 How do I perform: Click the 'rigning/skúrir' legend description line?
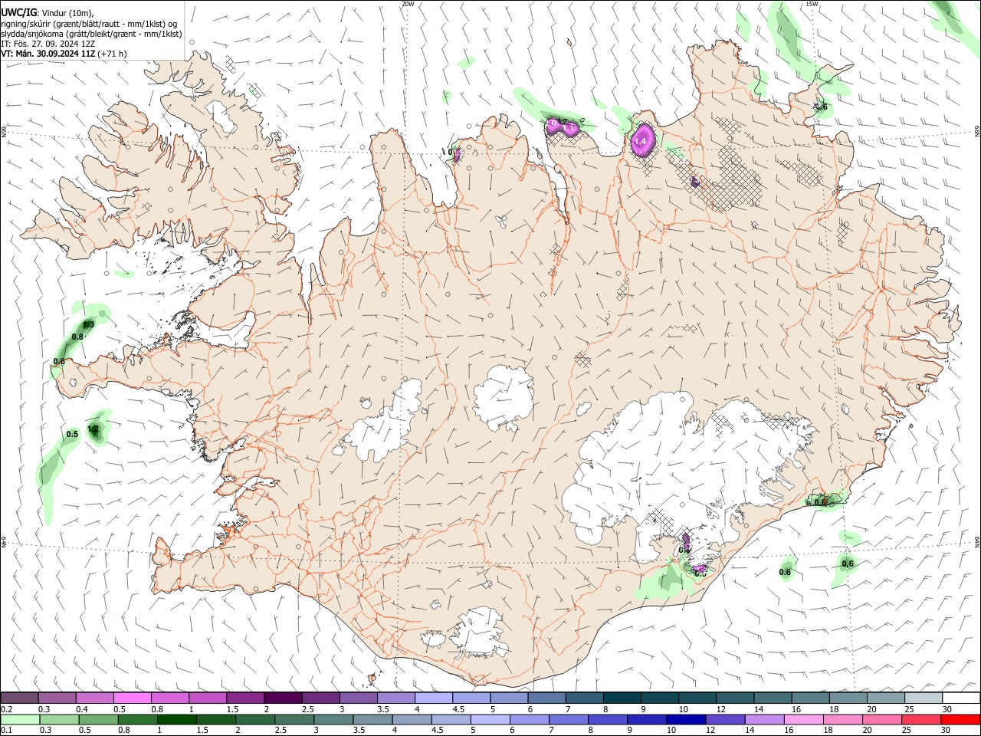point(89,24)
